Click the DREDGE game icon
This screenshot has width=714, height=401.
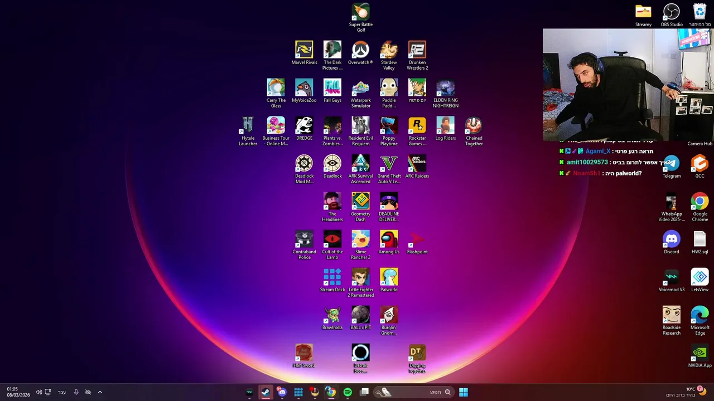coord(304,128)
